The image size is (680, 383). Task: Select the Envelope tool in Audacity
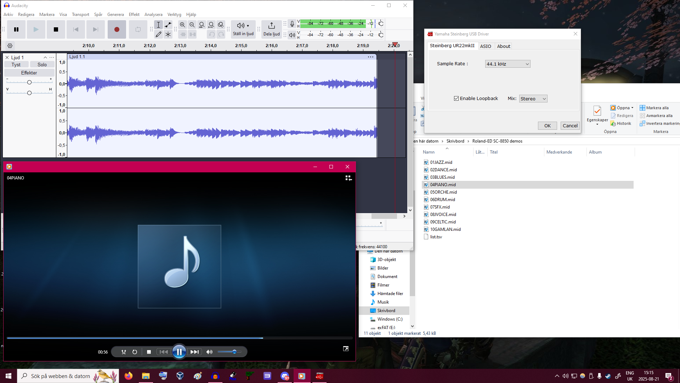click(168, 25)
